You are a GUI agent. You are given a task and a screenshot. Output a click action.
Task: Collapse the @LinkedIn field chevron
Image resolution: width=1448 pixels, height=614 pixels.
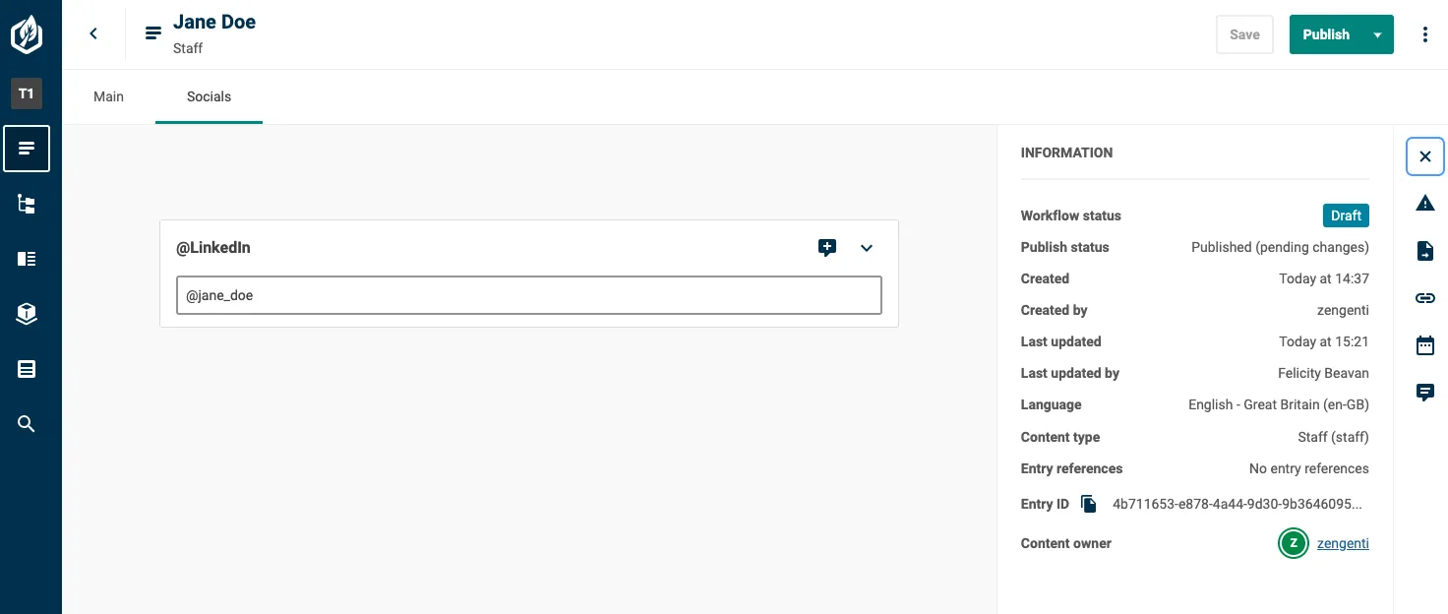867,248
